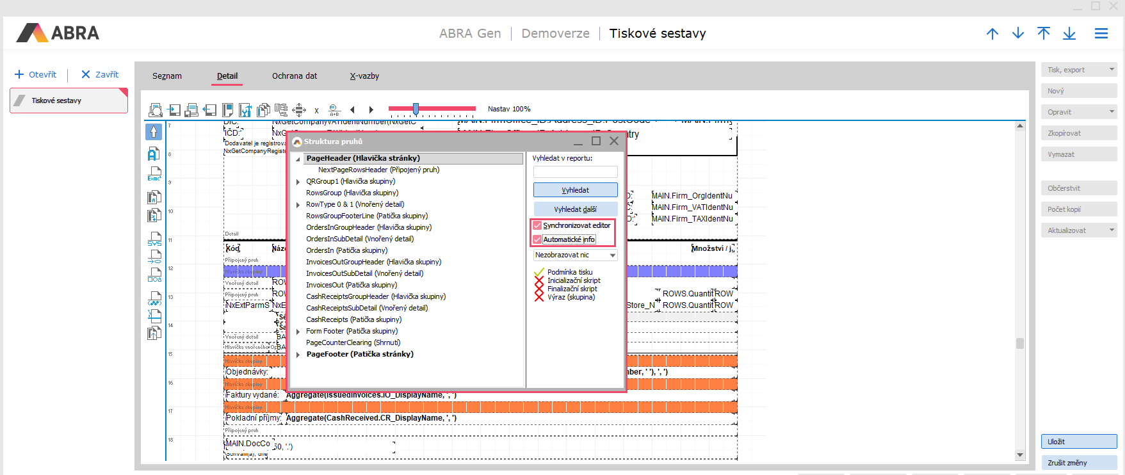Switch to the Detail tab
This screenshot has height=475, width=1125.
pyautogui.click(x=227, y=76)
